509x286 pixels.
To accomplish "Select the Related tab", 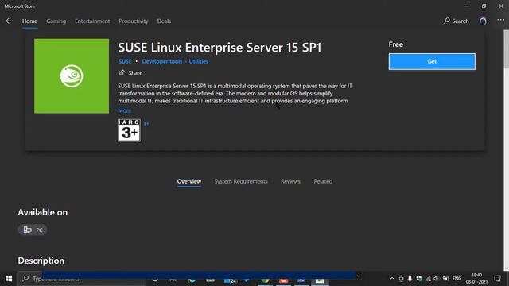I will tap(323, 182).
